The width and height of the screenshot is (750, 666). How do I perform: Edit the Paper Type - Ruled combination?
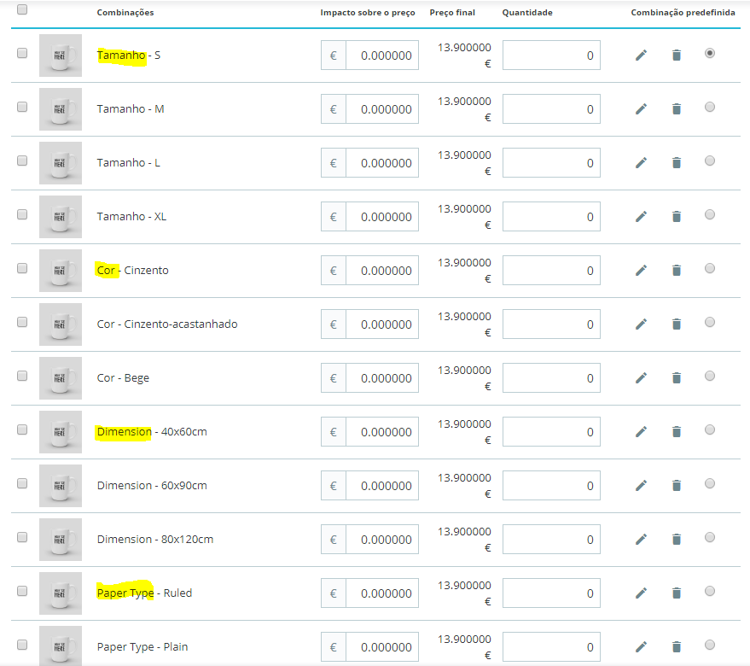point(641,593)
